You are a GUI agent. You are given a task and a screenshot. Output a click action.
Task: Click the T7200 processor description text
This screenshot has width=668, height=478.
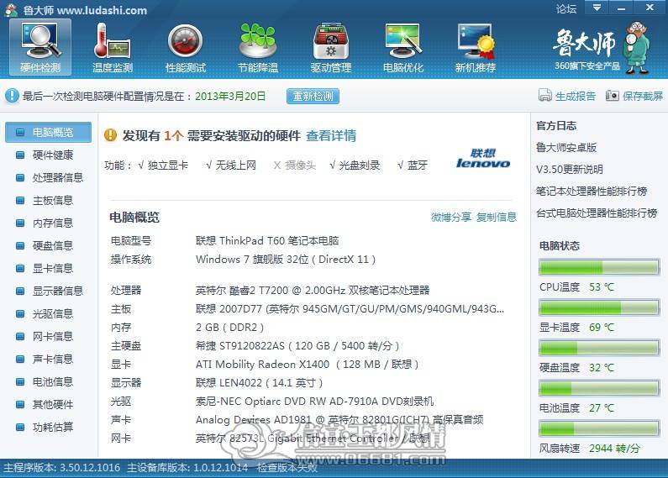(x=313, y=291)
